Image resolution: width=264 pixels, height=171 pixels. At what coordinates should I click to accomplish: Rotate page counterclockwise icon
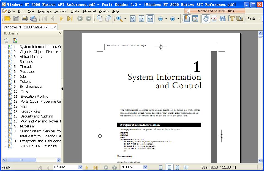click(108, 18)
